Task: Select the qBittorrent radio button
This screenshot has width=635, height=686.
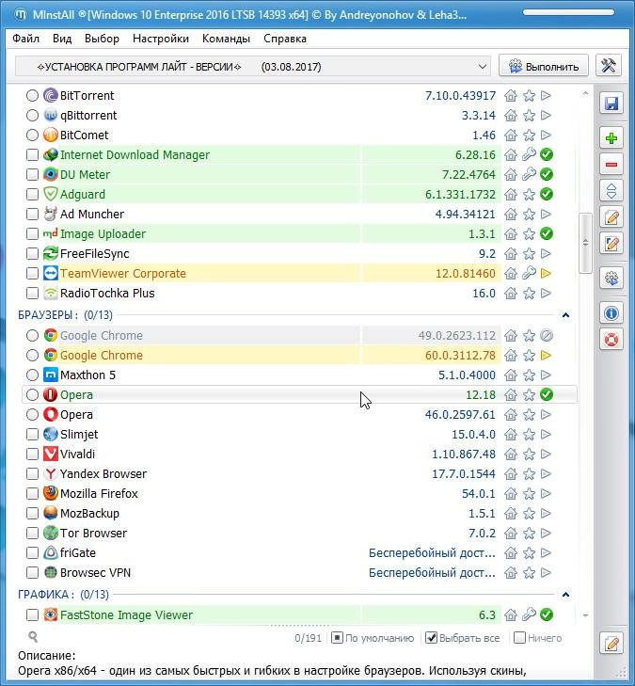Action: tap(32, 116)
